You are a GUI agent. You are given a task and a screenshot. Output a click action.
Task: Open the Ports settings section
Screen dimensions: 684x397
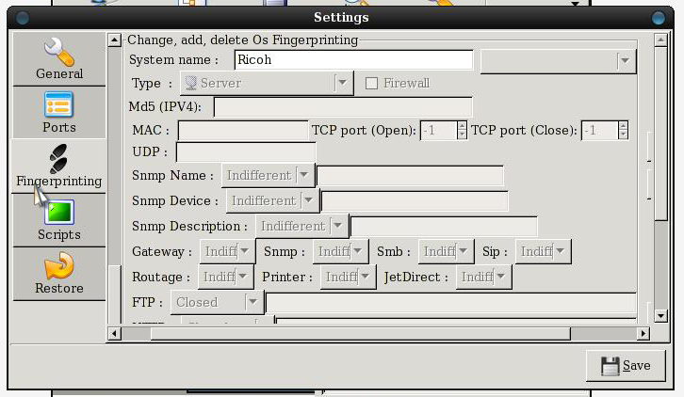[59, 113]
